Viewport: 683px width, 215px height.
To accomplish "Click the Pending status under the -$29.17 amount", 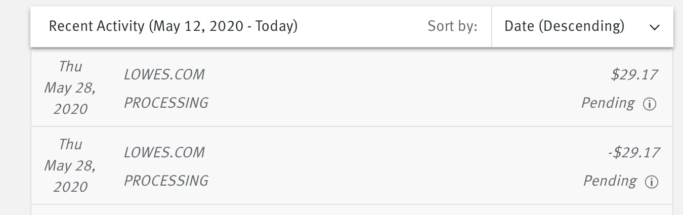I will point(610,181).
